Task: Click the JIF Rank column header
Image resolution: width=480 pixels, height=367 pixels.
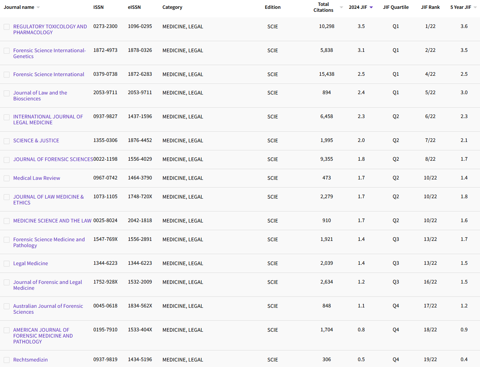Action: [x=430, y=7]
